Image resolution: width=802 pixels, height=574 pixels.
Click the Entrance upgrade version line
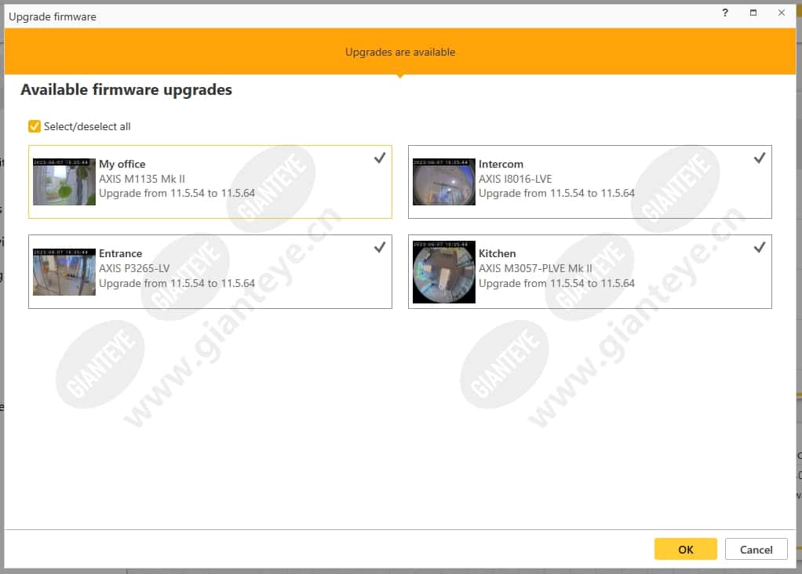coord(177,283)
